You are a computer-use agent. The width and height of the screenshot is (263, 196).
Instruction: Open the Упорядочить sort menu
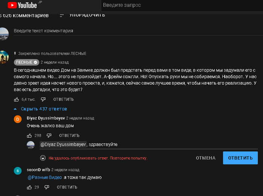tap(83, 15)
